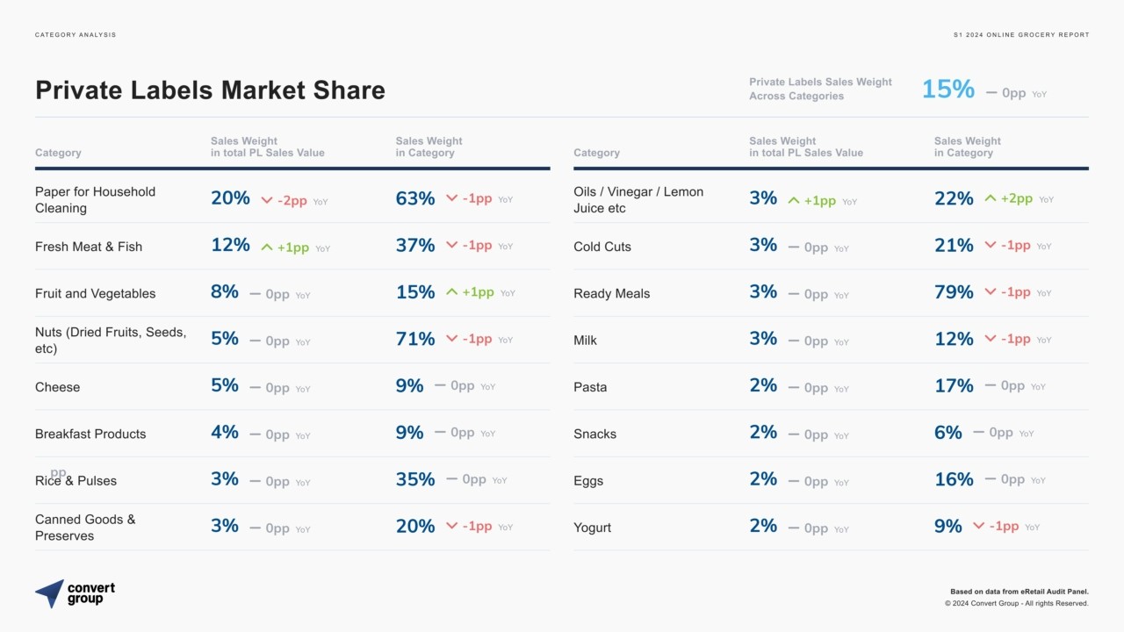Image resolution: width=1124 pixels, height=632 pixels.
Task: Click red down arrow next to Yogurt 9%
Action: (x=978, y=527)
